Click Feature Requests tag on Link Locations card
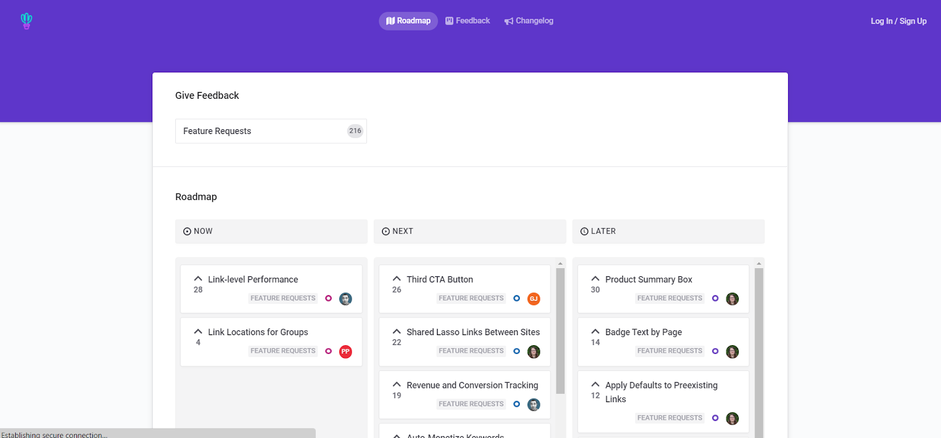 (283, 352)
